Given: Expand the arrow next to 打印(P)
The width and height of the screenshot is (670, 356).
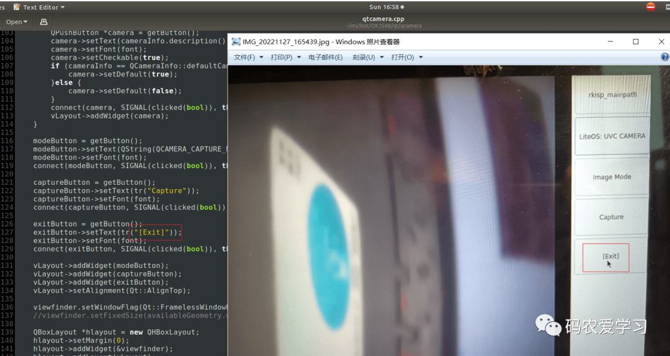Looking at the screenshot, I should tap(298, 57).
